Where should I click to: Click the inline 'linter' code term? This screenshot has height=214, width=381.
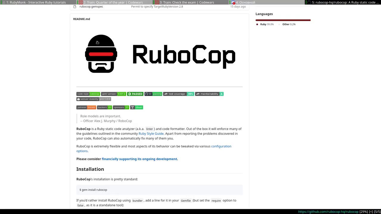(149, 129)
